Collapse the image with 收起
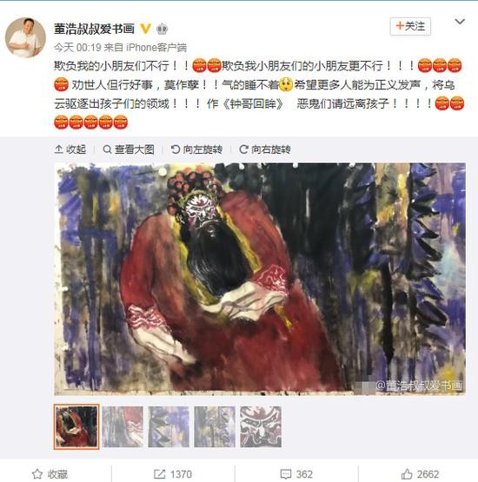 [70, 149]
